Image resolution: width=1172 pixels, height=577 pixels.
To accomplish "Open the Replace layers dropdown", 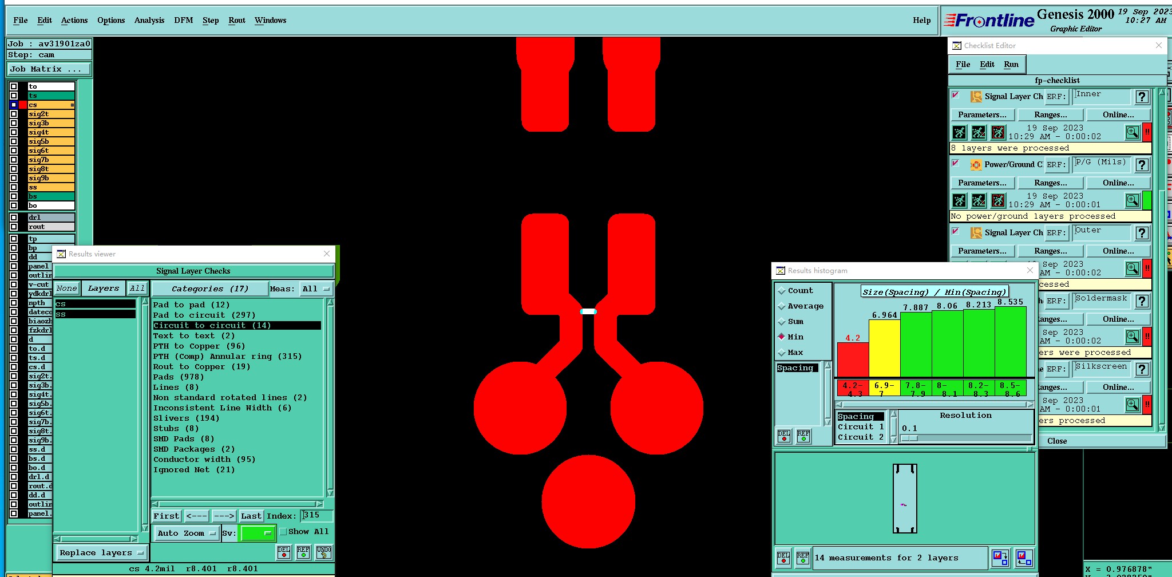I will click(101, 553).
